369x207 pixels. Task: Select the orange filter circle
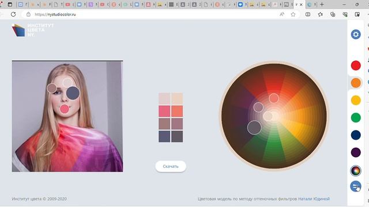click(x=356, y=83)
